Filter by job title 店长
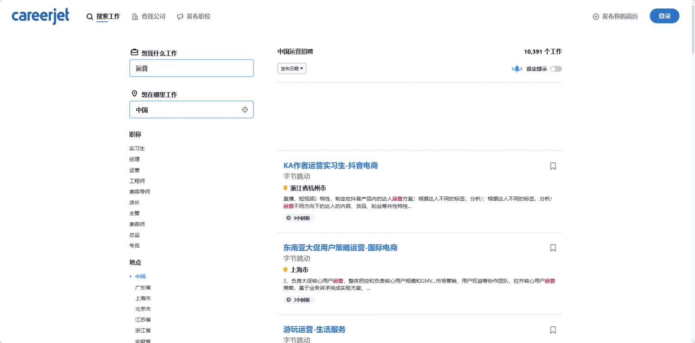Image resolution: width=695 pixels, height=343 pixels. pos(134,203)
